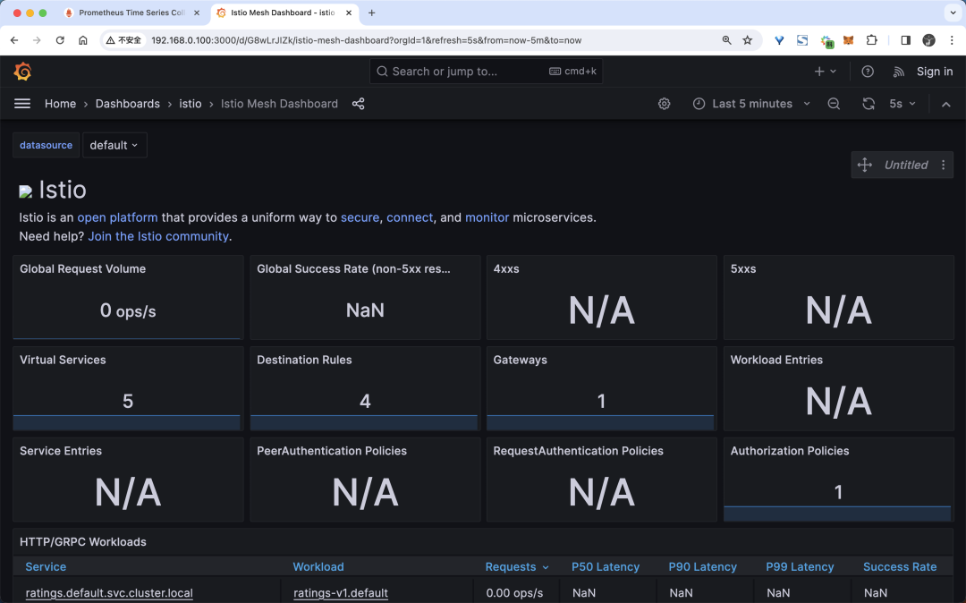Expand the 5s refresh interval dropdown
966x603 pixels.
point(902,104)
